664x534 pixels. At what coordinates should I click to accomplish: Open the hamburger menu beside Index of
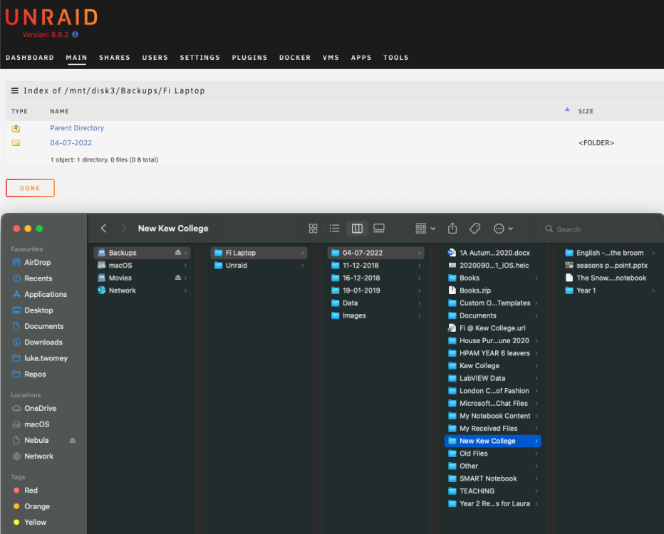pyautogui.click(x=15, y=90)
